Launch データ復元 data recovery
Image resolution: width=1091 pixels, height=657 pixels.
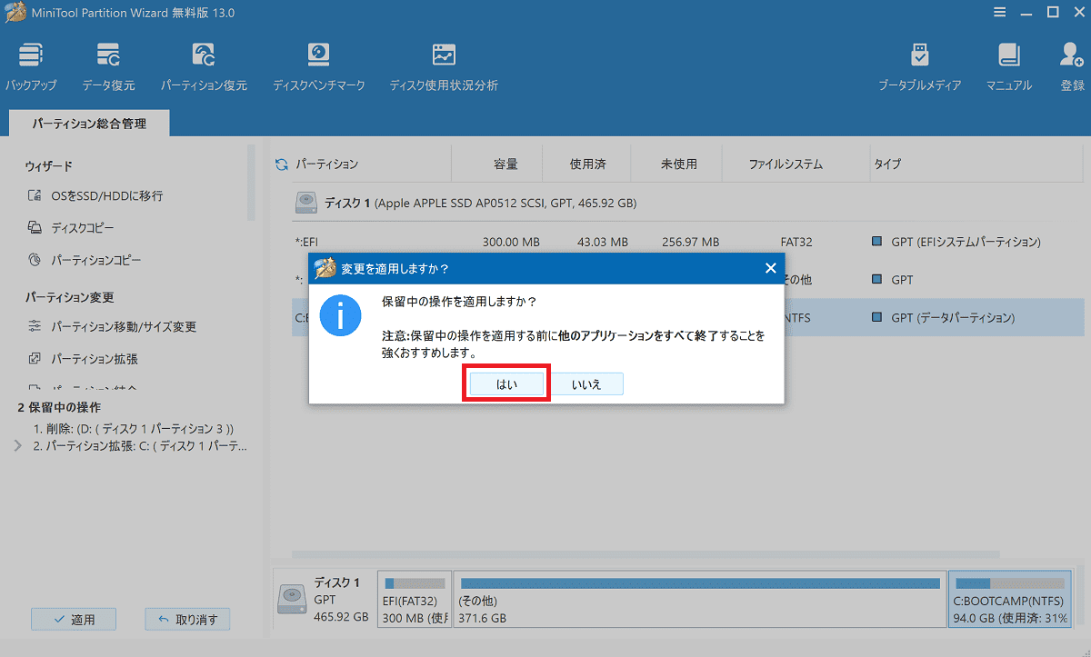(108, 66)
